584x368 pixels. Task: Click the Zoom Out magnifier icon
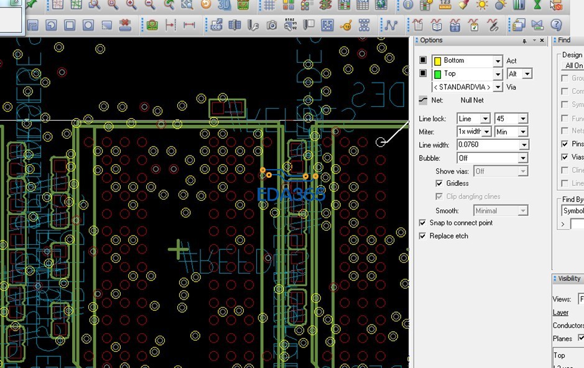coord(150,5)
